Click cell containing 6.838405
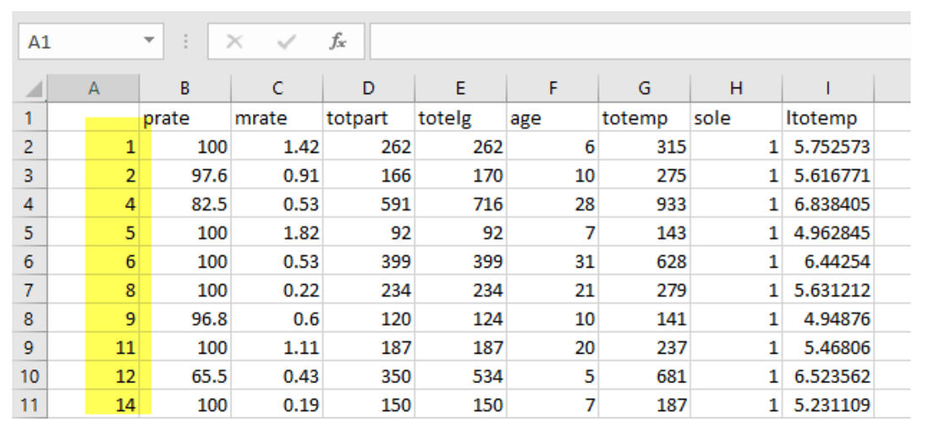The image size is (934, 437). point(828,203)
